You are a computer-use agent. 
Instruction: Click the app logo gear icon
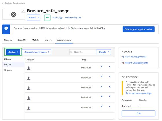point(14,14)
